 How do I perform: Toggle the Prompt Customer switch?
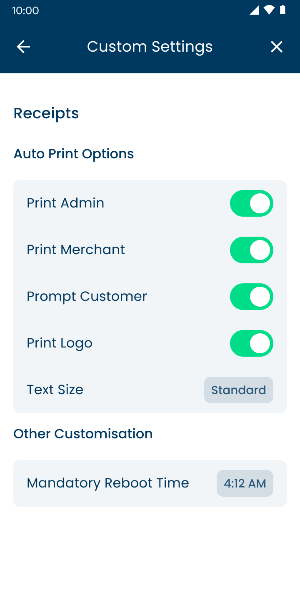(252, 297)
